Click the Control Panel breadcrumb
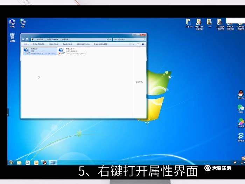The width and height of the screenshot is (245, 184). (40, 39)
